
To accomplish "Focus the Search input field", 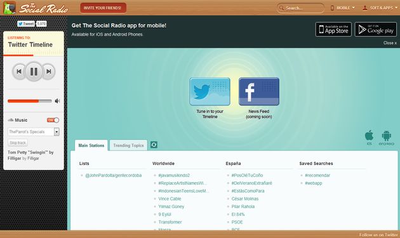I will [x=300, y=8].
